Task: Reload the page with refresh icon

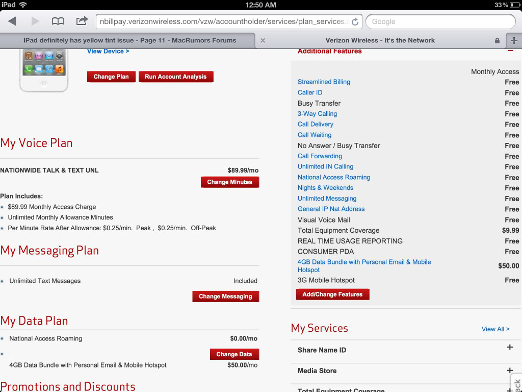Action: [x=355, y=21]
